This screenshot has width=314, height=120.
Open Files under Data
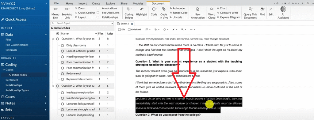click(x=8, y=39)
